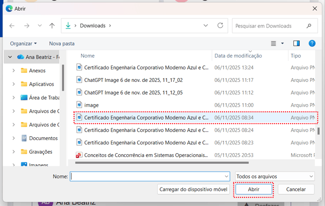Click the search magnifier icon
The image size is (325, 206).
(x=309, y=26)
